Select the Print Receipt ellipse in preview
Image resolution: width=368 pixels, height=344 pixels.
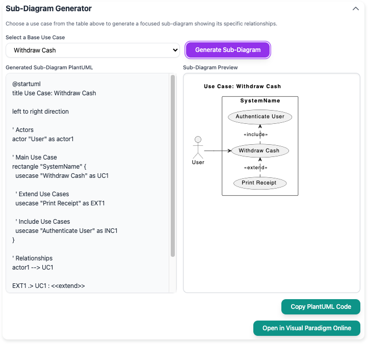[x=260, y=183]
